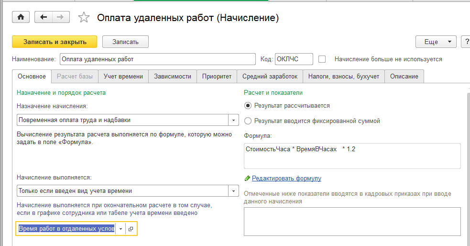Open the Еще menu
Screen dimensions: 470x246
point(436,42)
